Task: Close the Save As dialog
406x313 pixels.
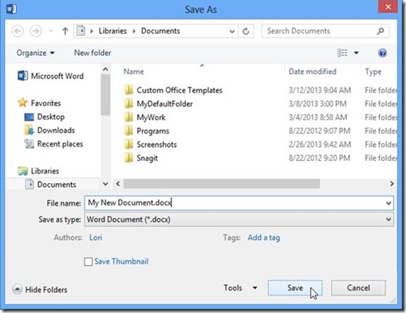Action: click(388, 6)
